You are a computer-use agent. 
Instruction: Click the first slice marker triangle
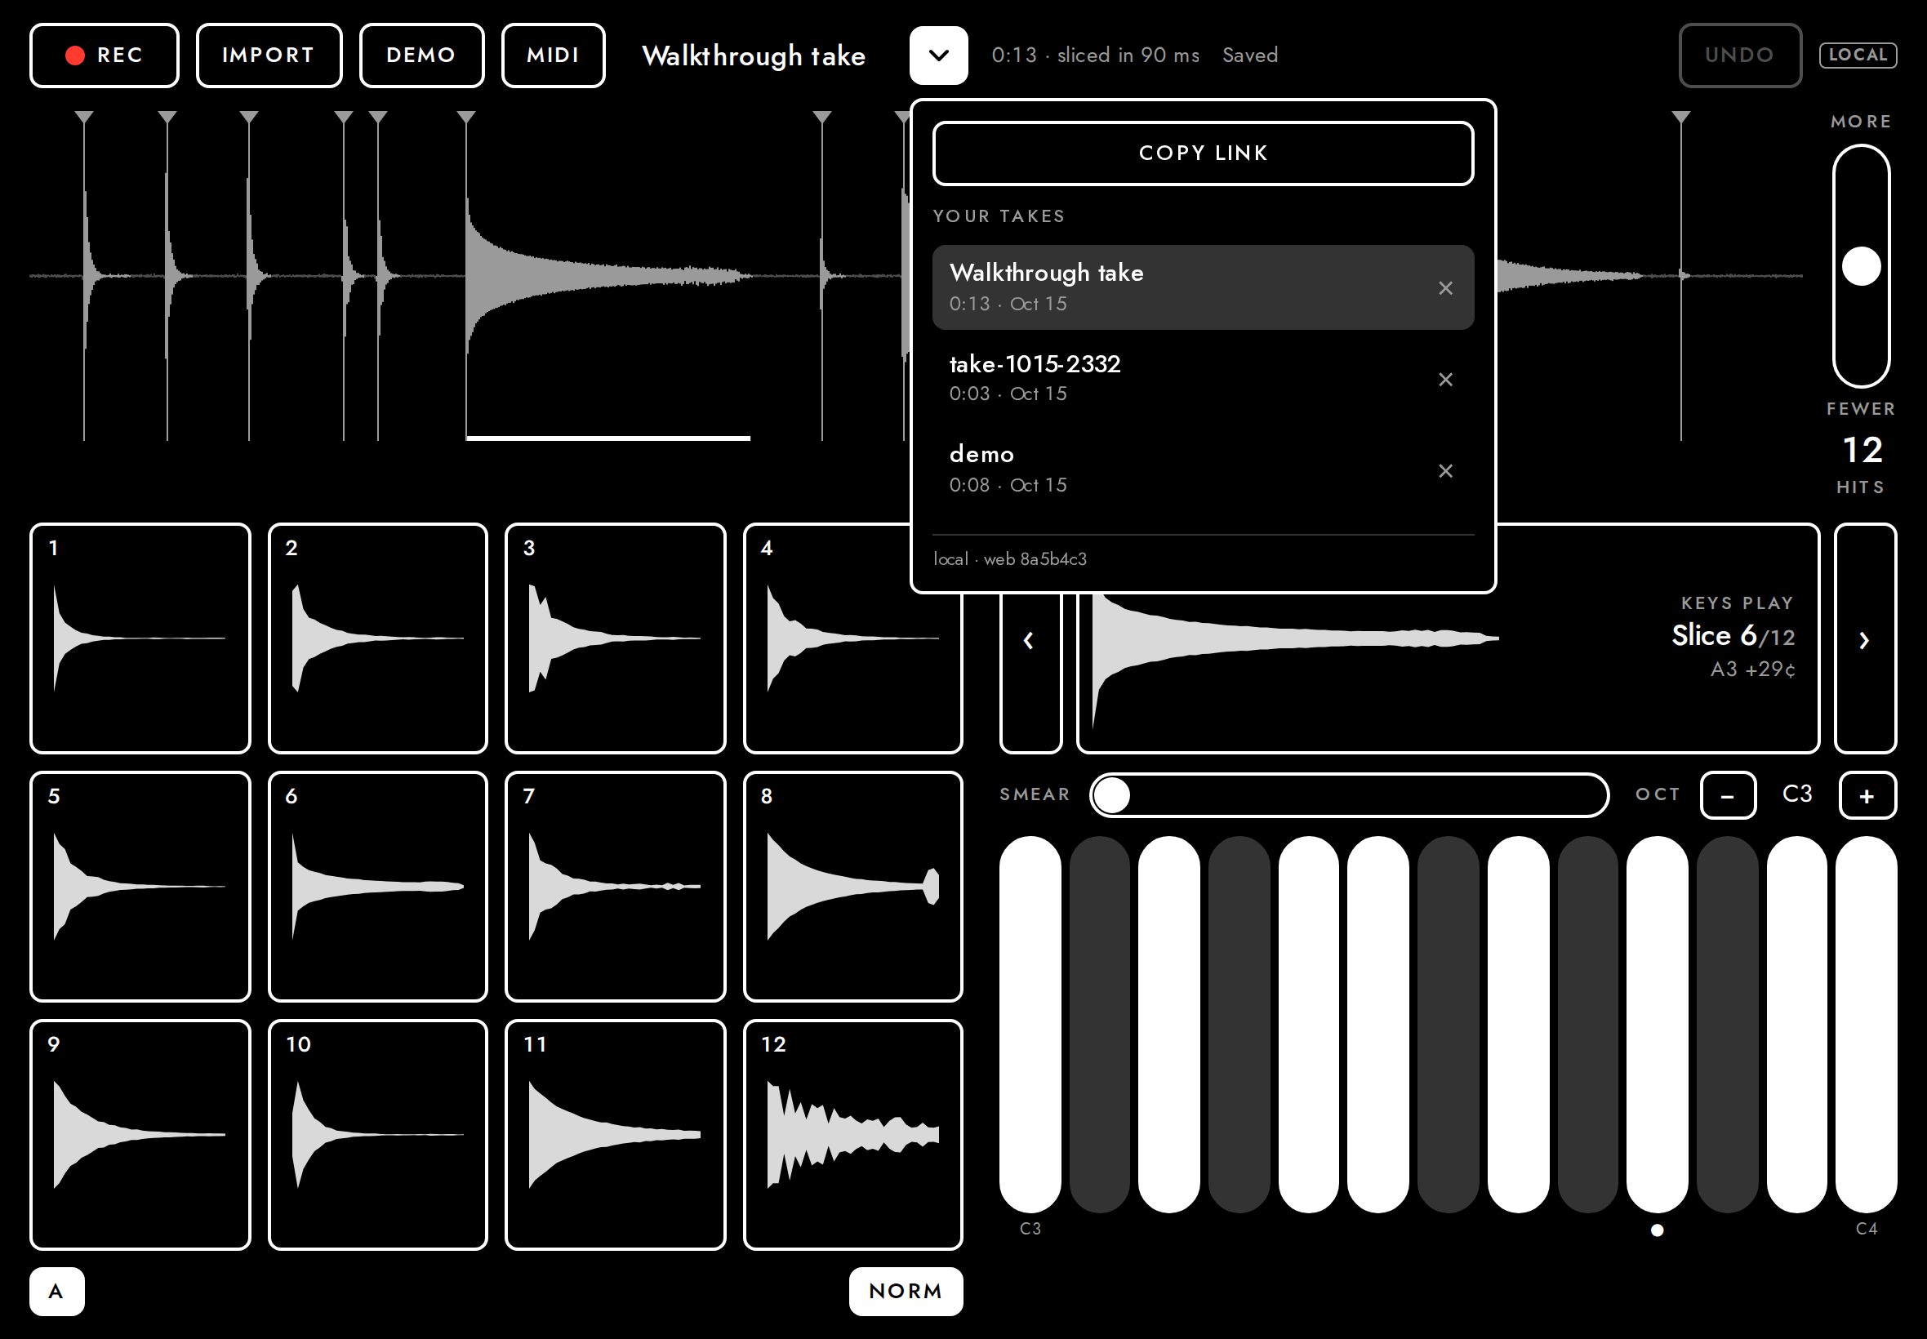[x=84, y=118]
